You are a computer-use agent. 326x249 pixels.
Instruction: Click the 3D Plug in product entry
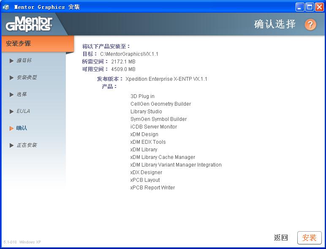[x=142, y=96]
